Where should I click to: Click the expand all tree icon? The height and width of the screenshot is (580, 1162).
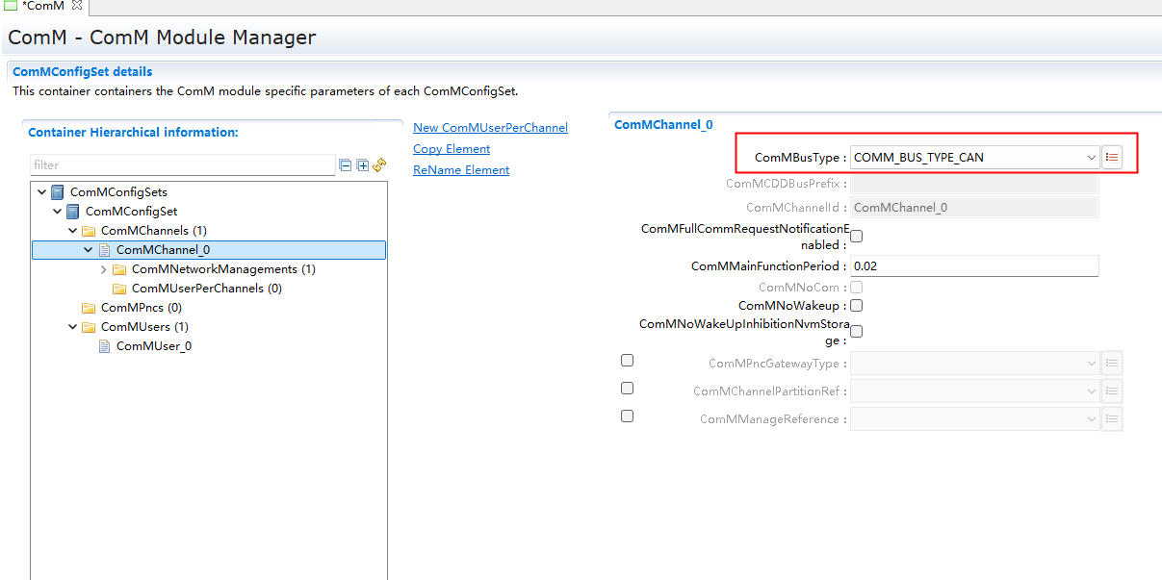click(362, 165)
